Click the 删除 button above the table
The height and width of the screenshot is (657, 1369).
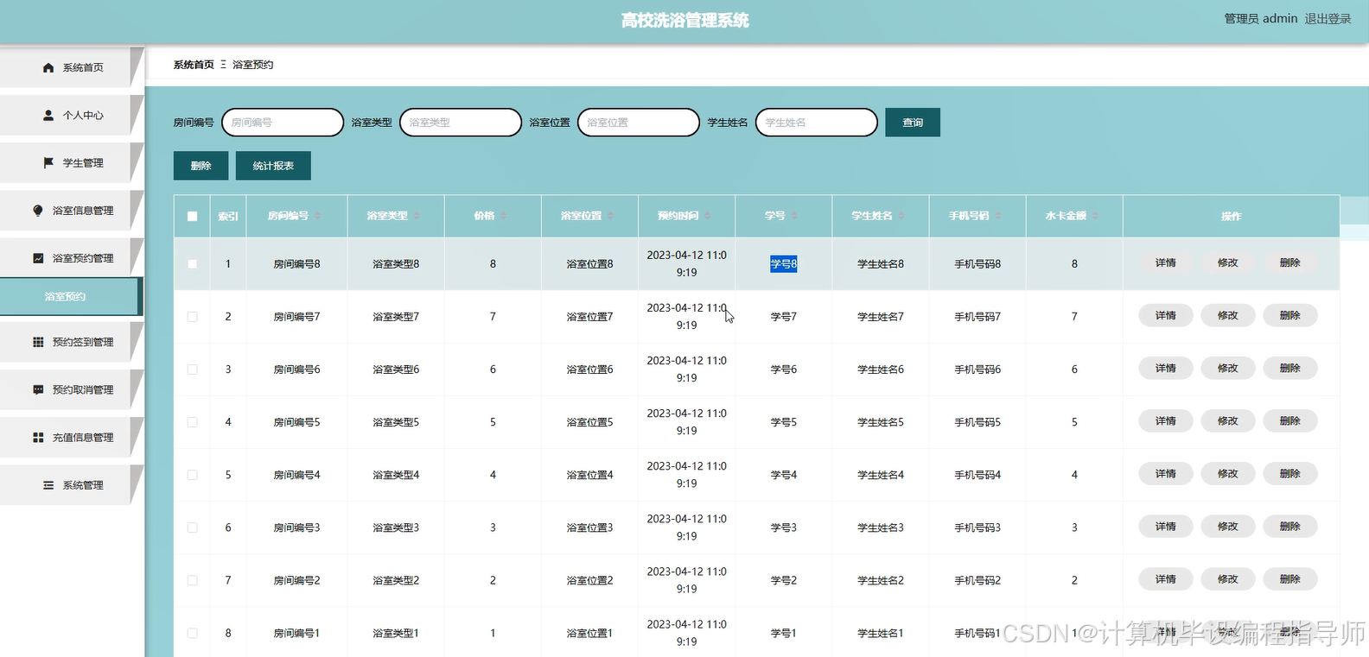pos(201,166)
